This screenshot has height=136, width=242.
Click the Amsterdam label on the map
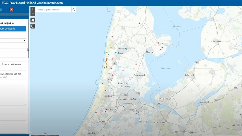[x=126, y=99]
